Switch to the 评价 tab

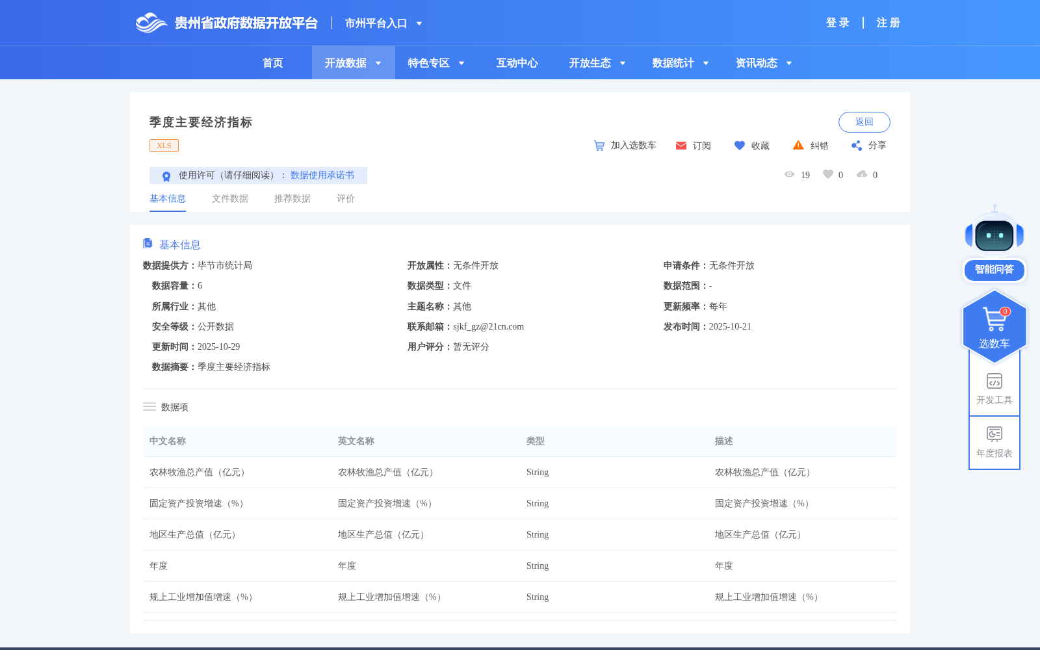click(346, 198)
